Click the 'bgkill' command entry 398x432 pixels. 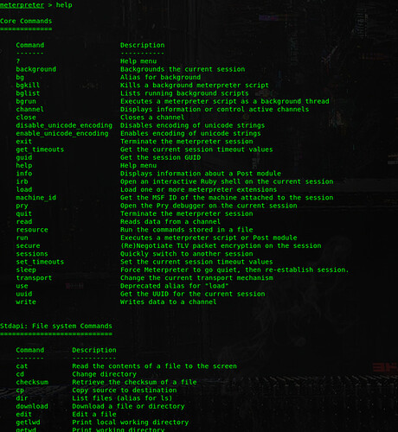click(28, 86)
